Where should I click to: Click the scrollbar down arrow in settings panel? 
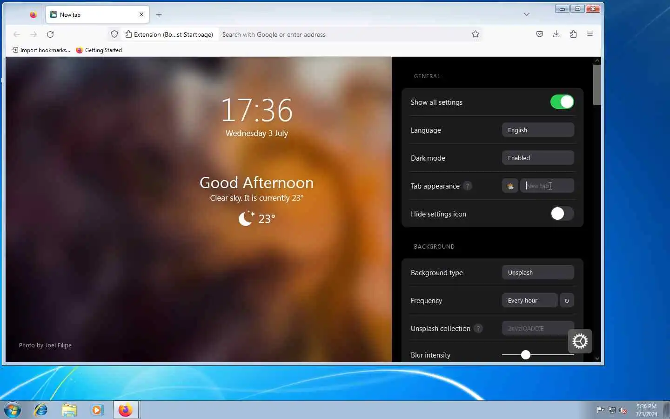tap(597, 358)
